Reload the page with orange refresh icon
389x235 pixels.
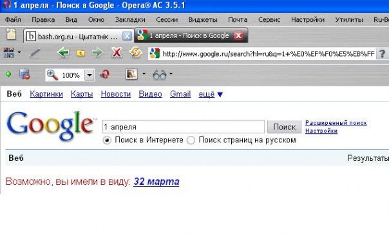pos(135,53)
